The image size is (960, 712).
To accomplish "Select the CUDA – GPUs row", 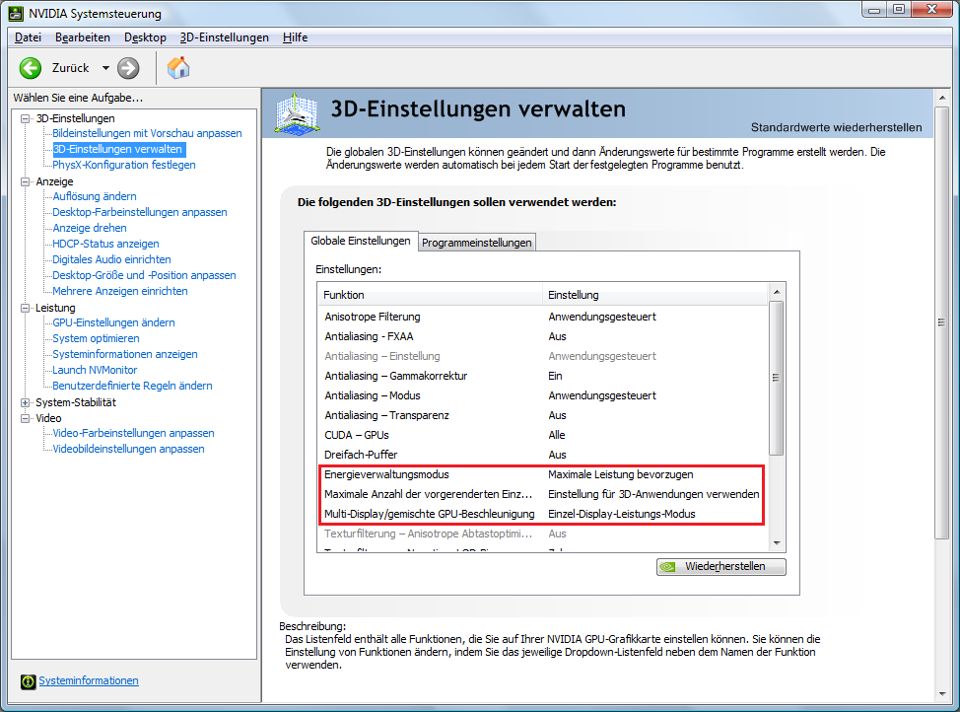I will click(542, 435).
